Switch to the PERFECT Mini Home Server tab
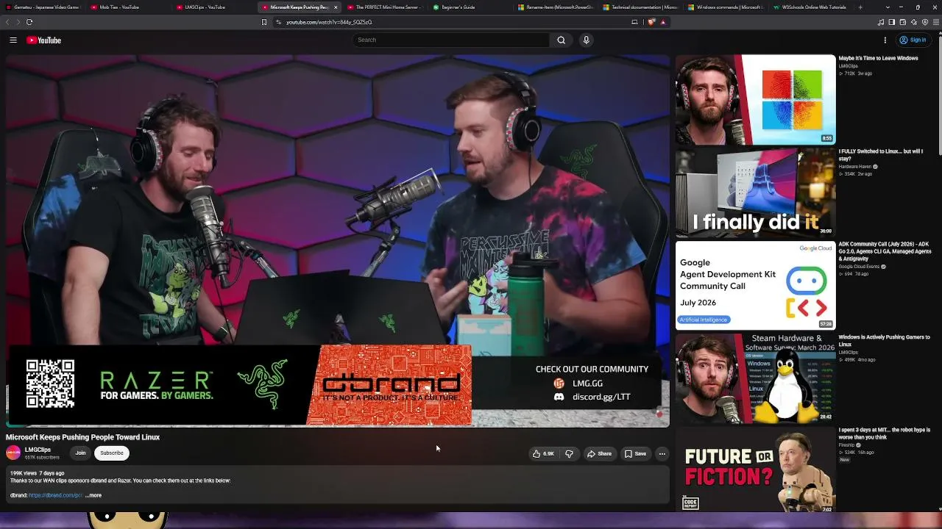 pos(384,7)
